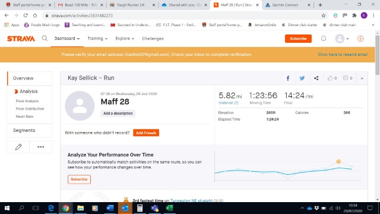Viewport: 380px width, 214px height.
Task: Switch to Shared with you tab
Action: 184,5
